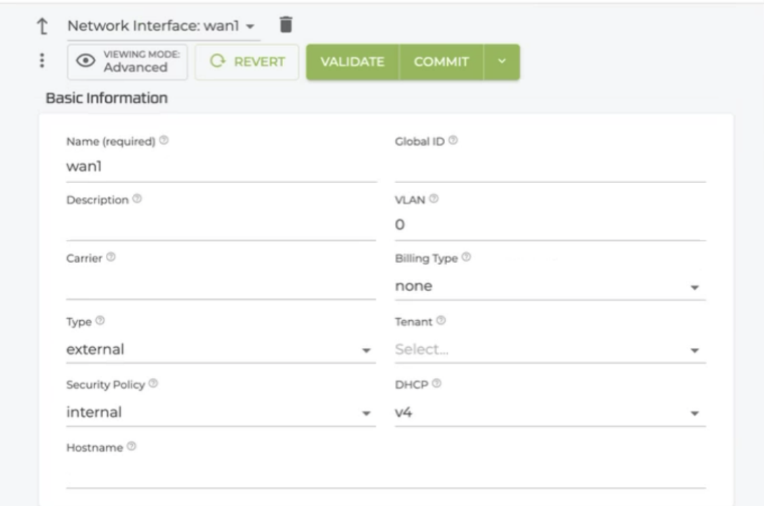Screen dimensions: 764x506
Task: Expand the Commit dropdown chevron
Action: 502,62
